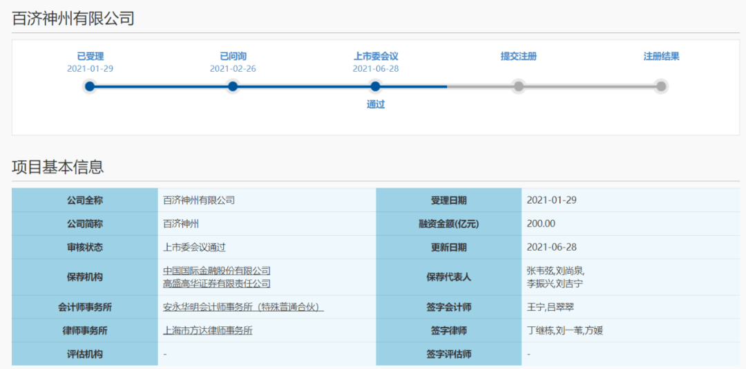Click the 提交注册 stage label text
Viewport: 746px width, 369px height.
click(518, 57)
